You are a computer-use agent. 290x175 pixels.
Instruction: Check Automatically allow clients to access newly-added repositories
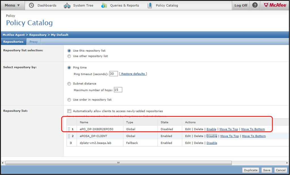click(69, 111)
